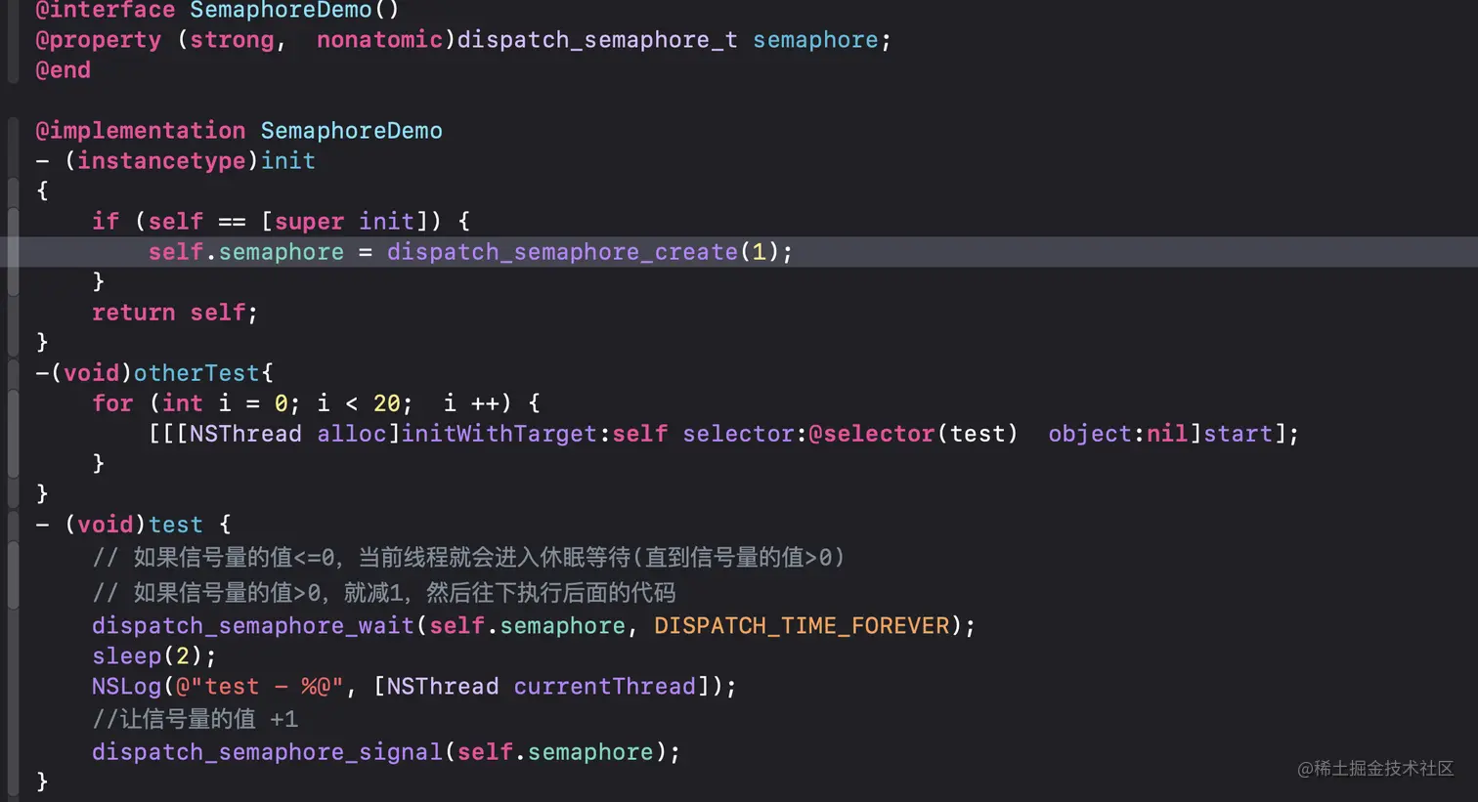Image resolution: width=1478 pixels, height=802 pixels.
Task: Select the number 20 in loop condition
Action: [x=386, y=403]
